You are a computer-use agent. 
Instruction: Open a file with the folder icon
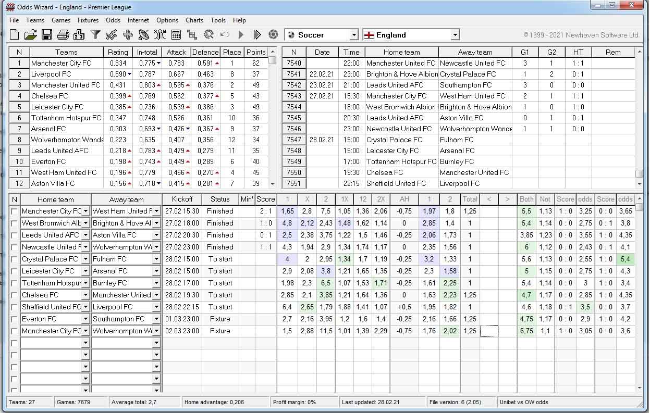[x=31, y=35]
